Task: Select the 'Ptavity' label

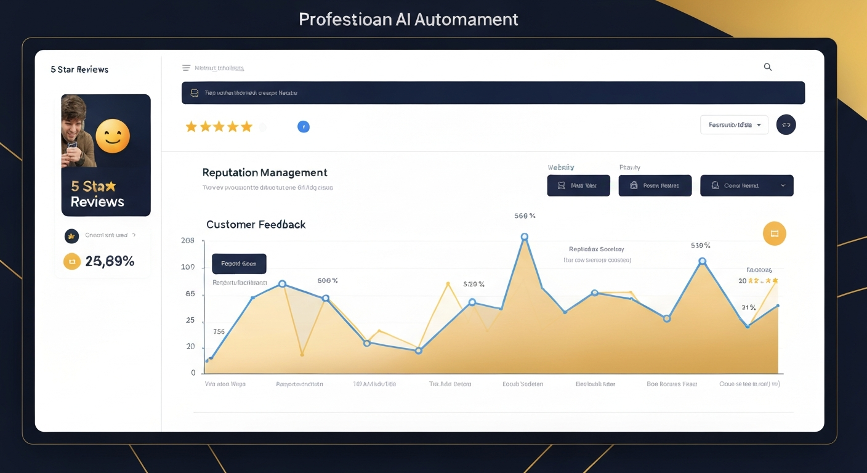Action: (x=630, y=168)
